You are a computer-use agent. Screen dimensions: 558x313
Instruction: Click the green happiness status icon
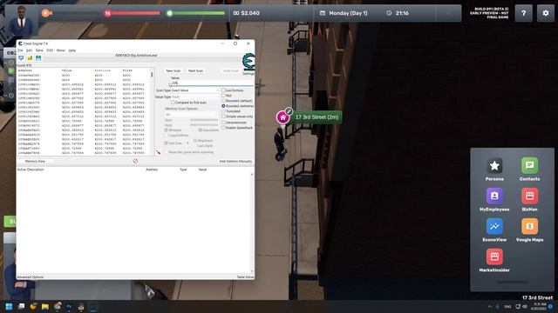click(x=170, y=13)
